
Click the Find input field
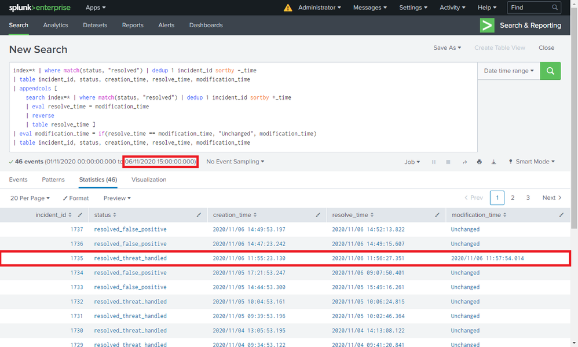[529, 8]
